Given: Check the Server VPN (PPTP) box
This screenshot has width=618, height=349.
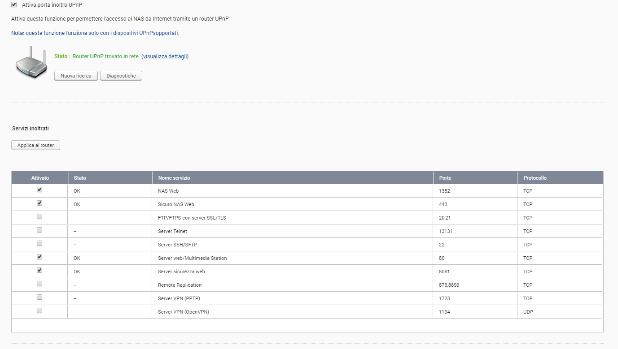Looking at the screenshot, I should [x=39, y=297].
